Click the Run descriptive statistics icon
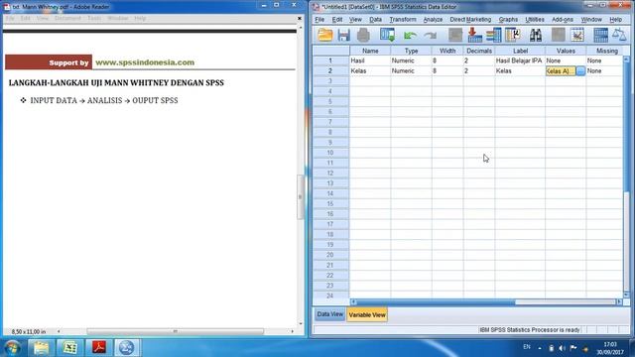Screen dimensions: 635x357 [513, 36]
